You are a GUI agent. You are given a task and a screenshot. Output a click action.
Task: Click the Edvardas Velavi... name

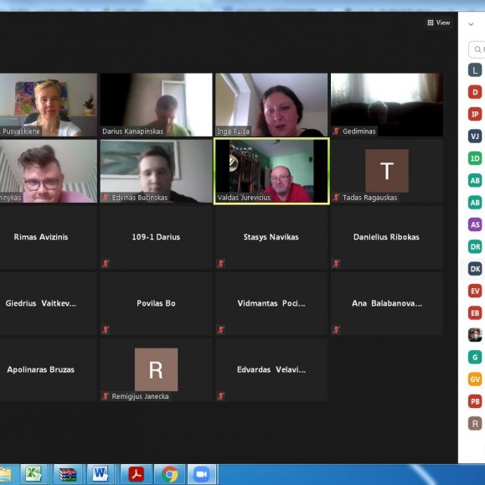271,369
